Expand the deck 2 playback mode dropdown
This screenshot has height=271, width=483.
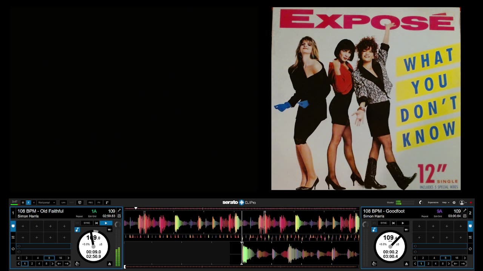406,230
